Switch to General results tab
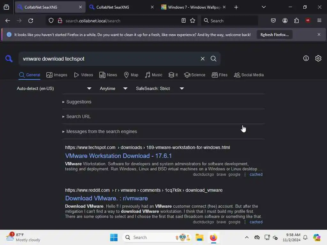 coord(29,75)
